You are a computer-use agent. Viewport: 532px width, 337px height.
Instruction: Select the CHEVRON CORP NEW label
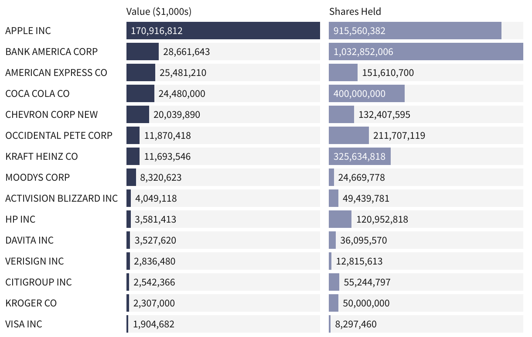click(51, 114)
